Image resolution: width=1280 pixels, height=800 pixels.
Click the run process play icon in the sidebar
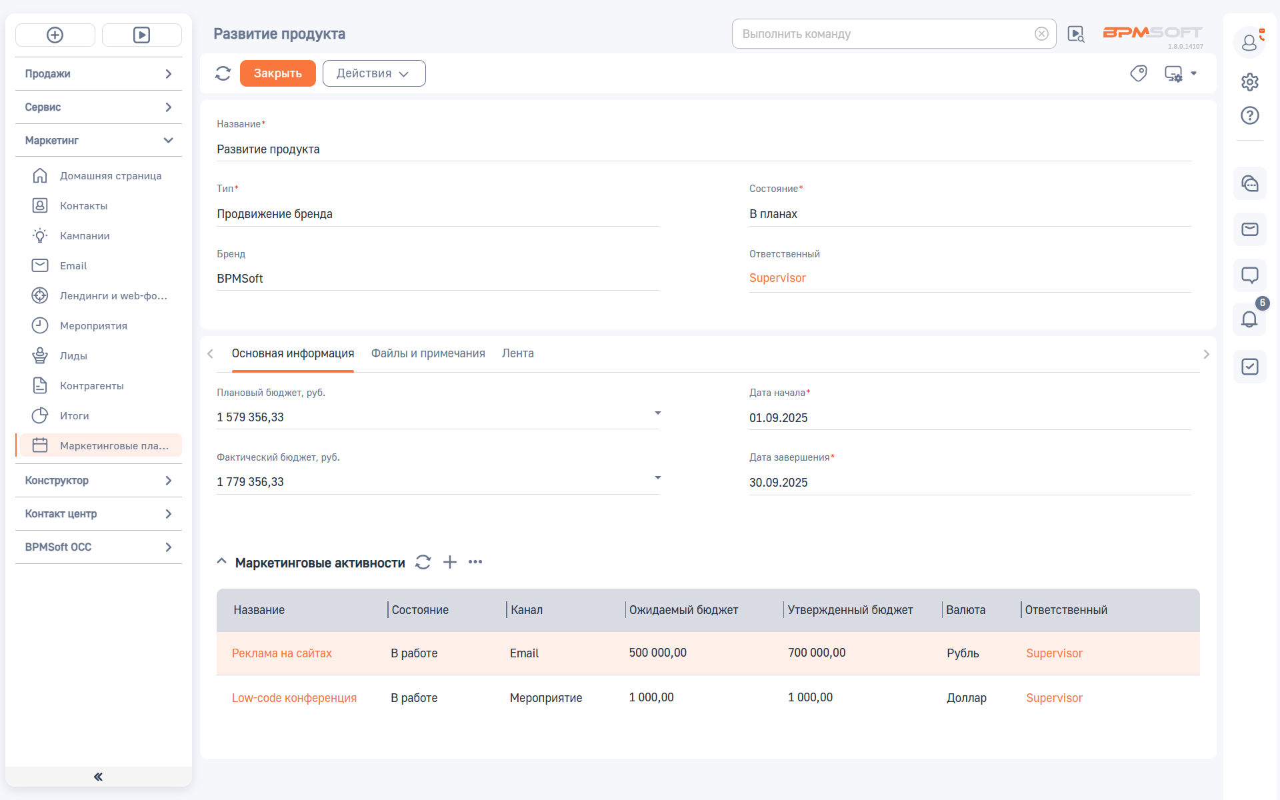141,35
